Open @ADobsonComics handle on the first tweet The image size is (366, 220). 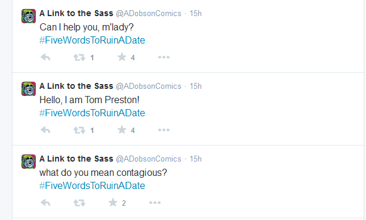(x=149, y=14)
